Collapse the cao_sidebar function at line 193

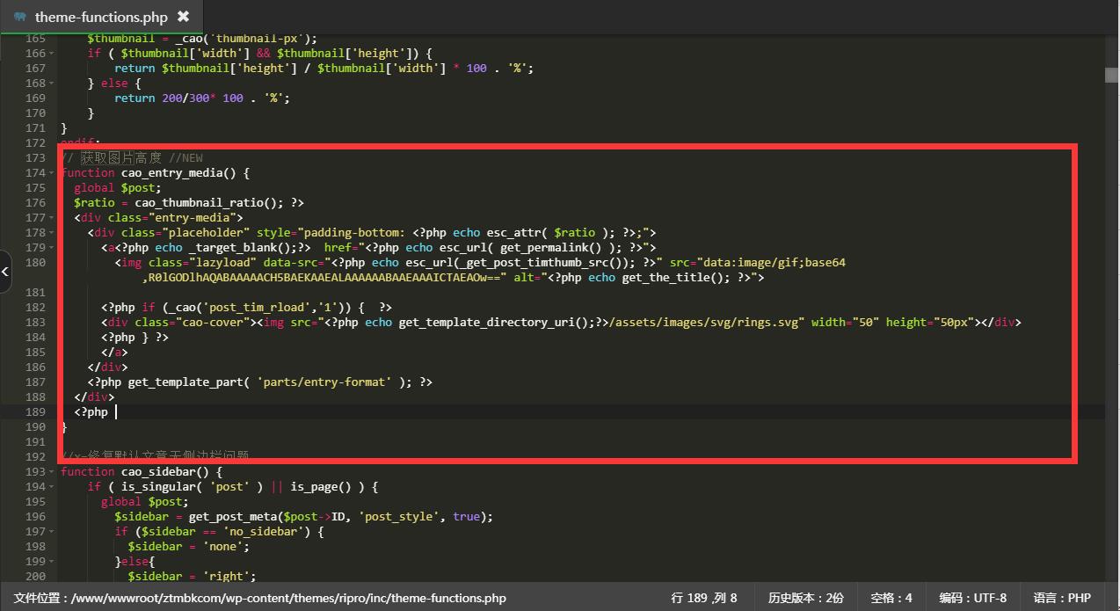pos(52,472)
